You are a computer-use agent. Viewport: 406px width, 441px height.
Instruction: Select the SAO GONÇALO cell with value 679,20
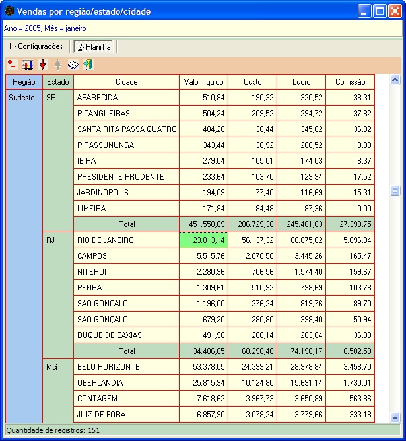[x=126, y=320]
